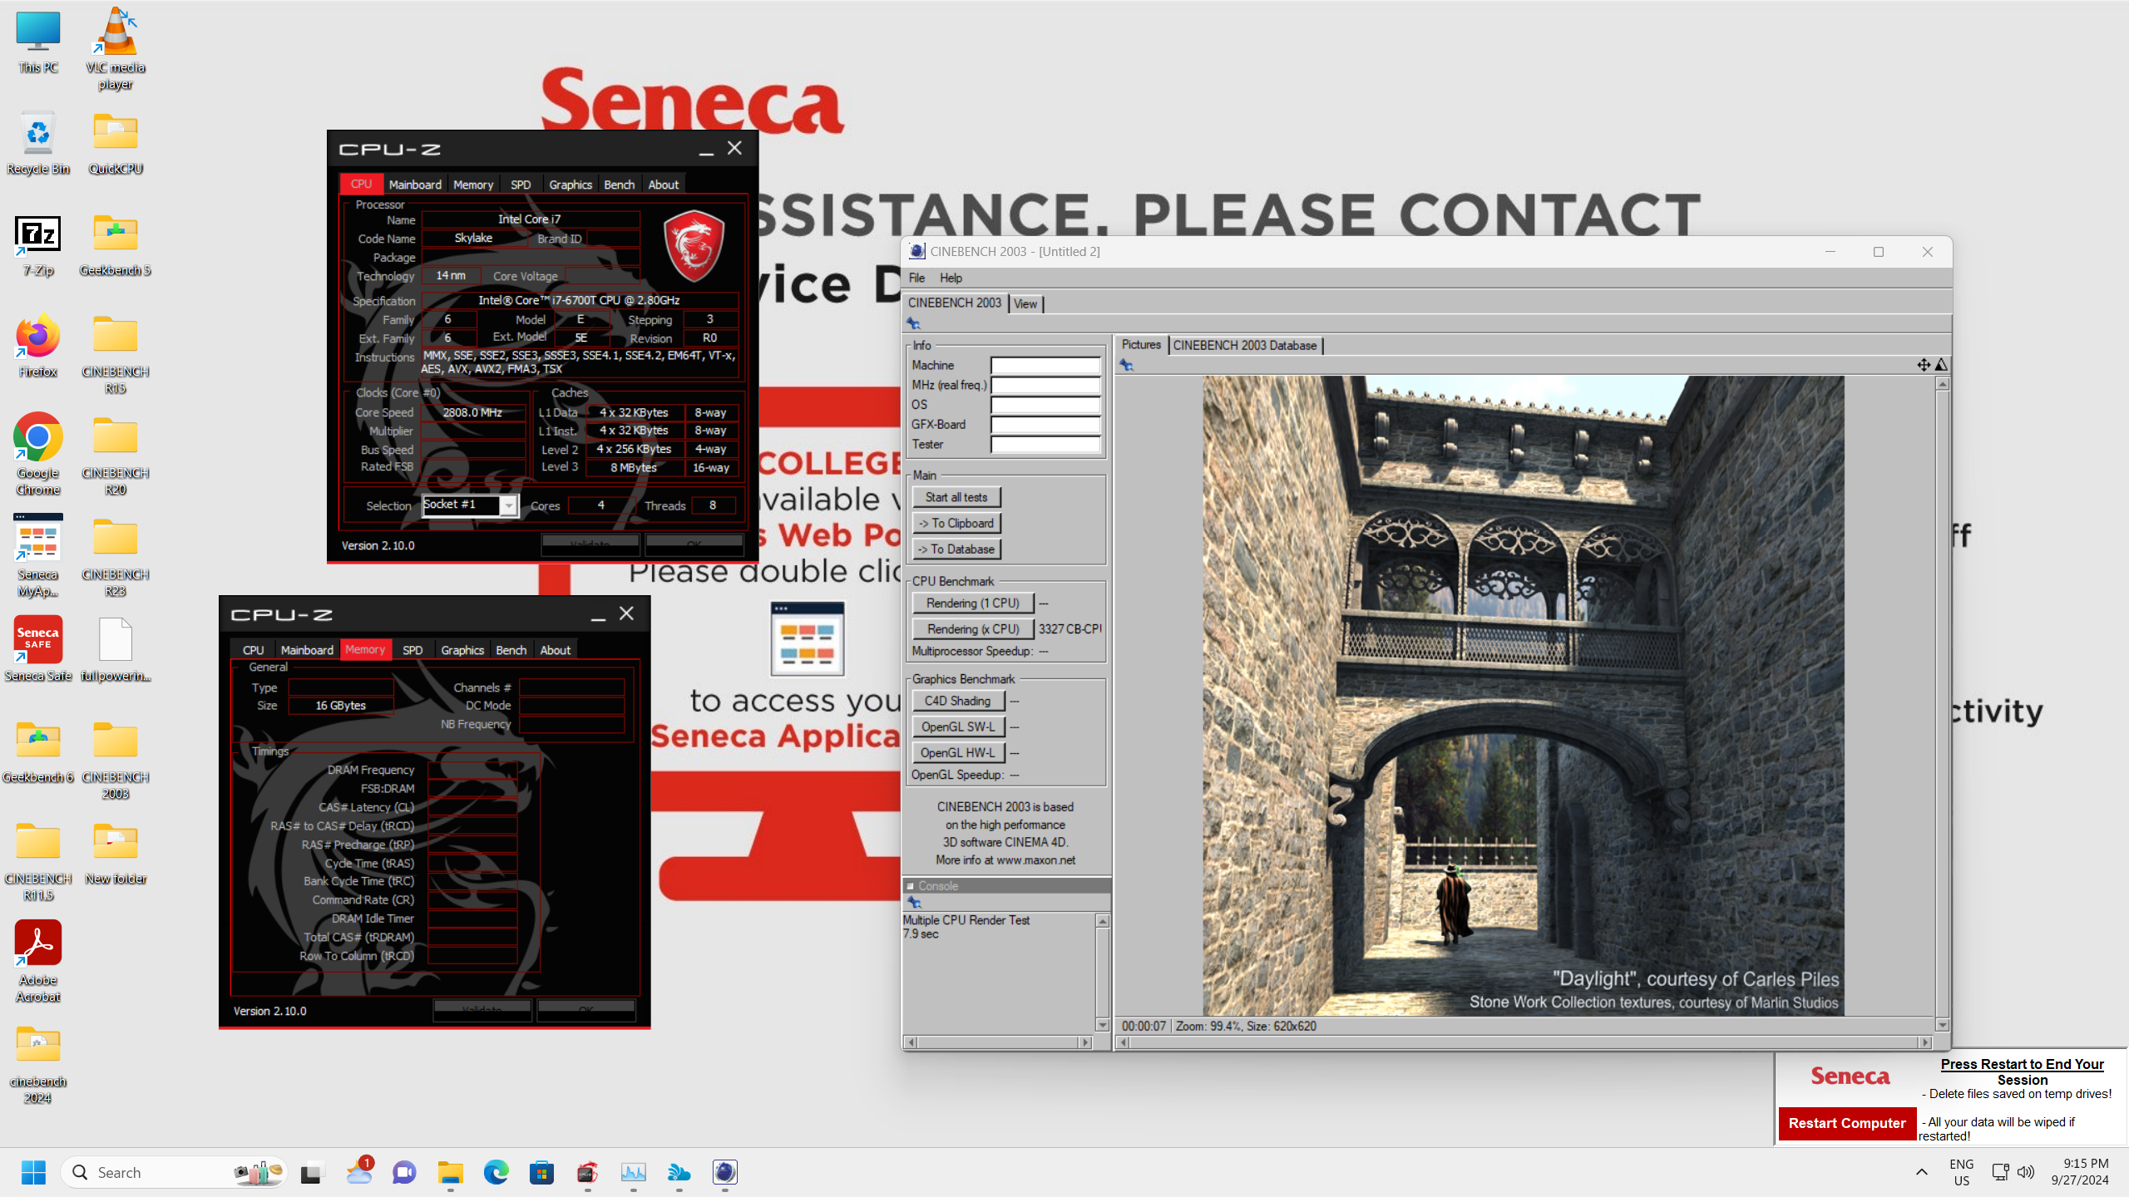Open the CINEBENCH R11.5 folder
The image size is (2129, 1197).
point(38,861)
